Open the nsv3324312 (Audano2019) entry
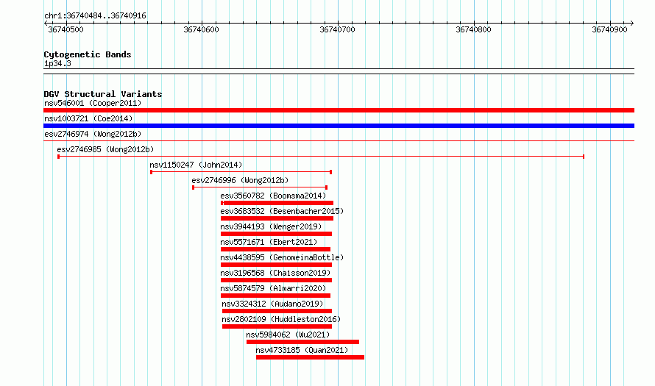655x386 pixels. 272,304
